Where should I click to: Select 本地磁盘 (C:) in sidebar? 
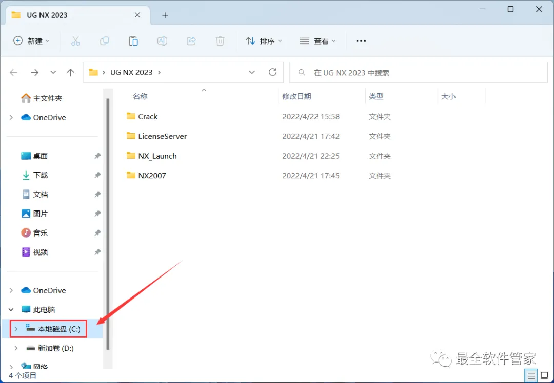(52, 329)
